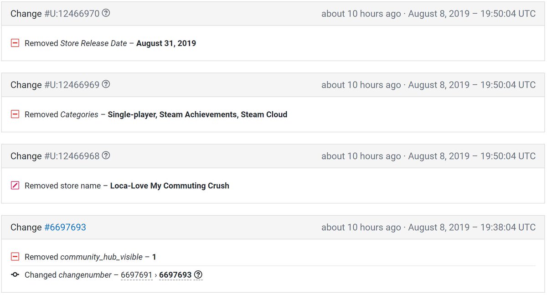
Task: Click help icon after changenumber 6697693
Action: (198, 275)
